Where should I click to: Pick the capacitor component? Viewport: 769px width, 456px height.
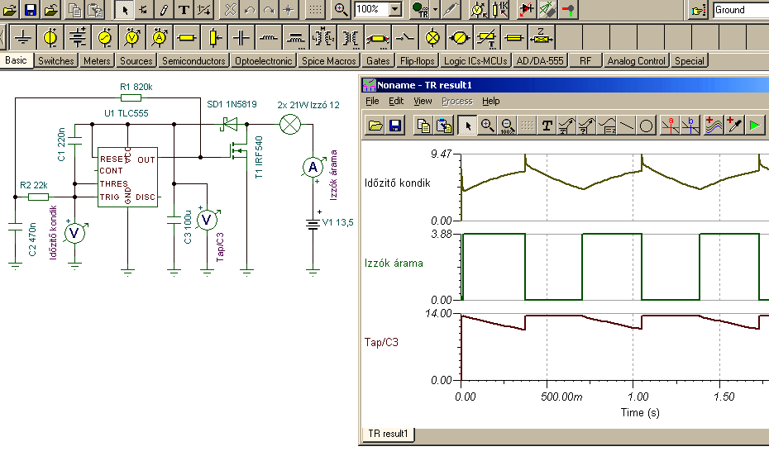pyautogui.click(x=241, y=38)
